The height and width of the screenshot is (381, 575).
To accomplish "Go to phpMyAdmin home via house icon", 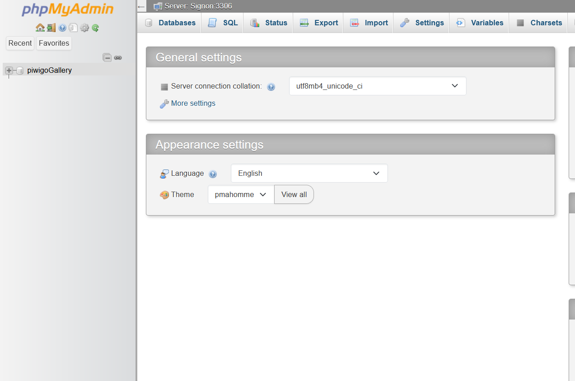I will tap(40, 28).
